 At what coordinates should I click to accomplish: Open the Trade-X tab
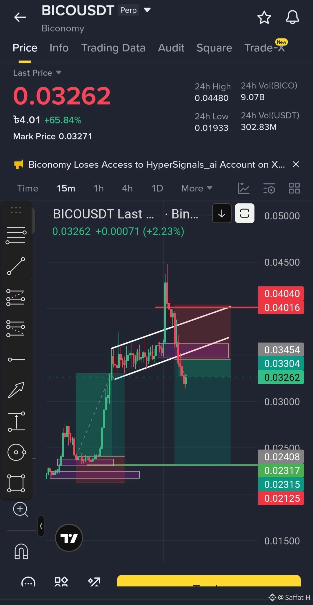pyautogui.click(x=265, y=48)
